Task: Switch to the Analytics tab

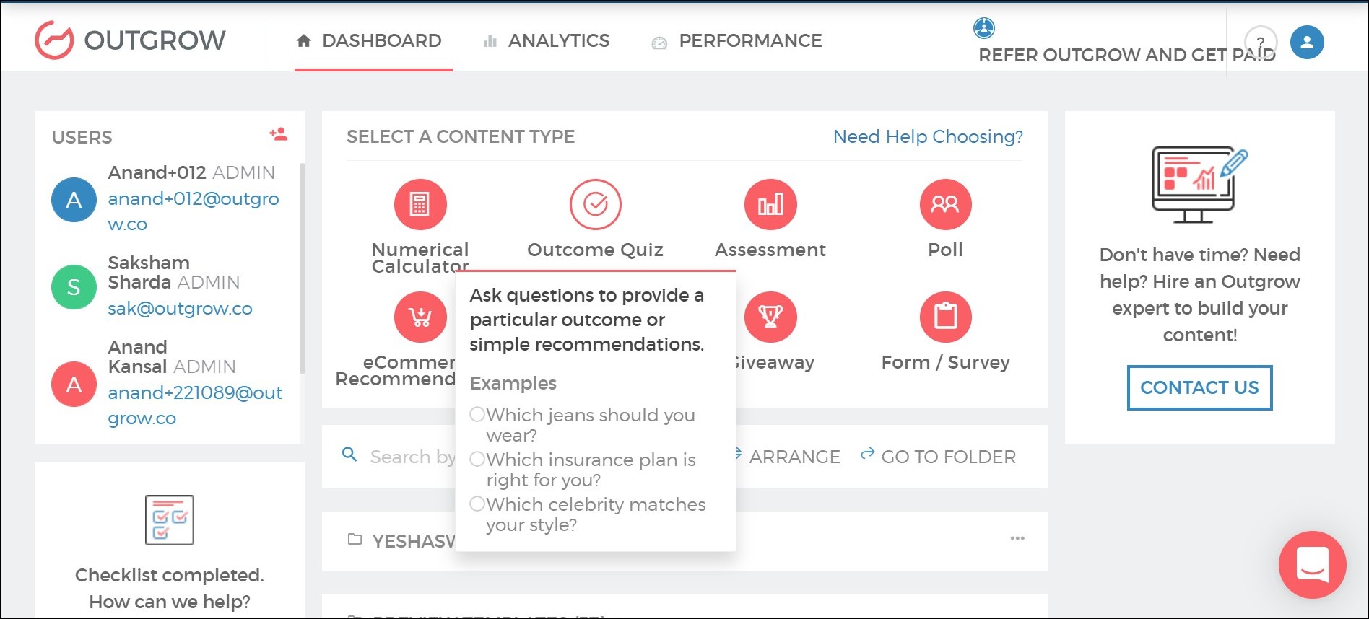Action: click(x=547, y=41)
